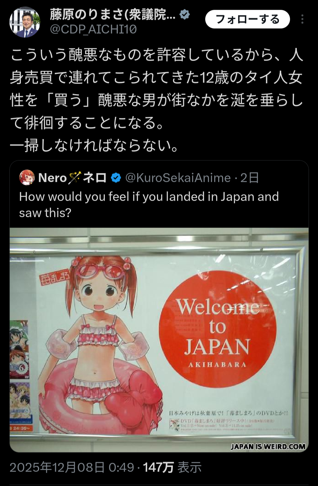Viewport: 318px width, 486px height.
Task: Click the red Welcome to JAPAN circle
Action: (218, 329)
